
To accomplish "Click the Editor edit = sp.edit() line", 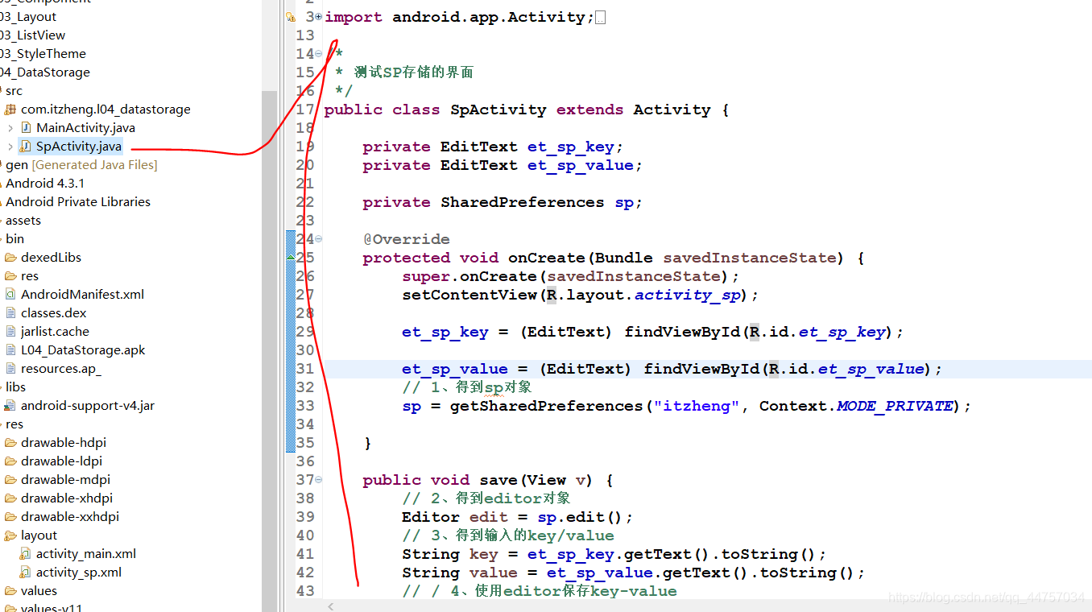I will (518, 517).
